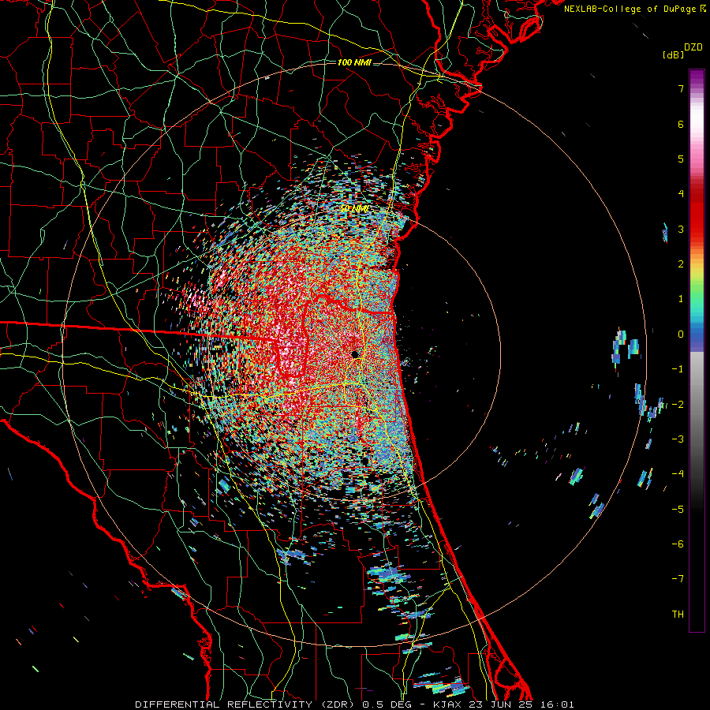Click the -6 tick label on color scale
Viewport: 710px width, 710px height.
tap(678, 544)
